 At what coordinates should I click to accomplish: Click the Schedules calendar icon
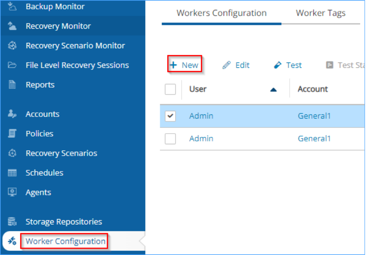pyautogui.click(x=12, y=173)
